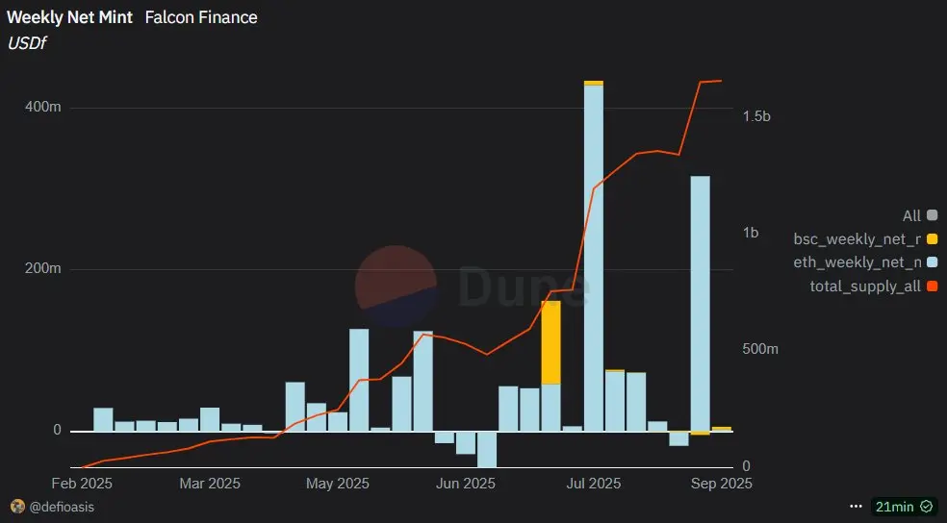Image resolution: width=947 pixels, height=523 pixels.
Task: Toggle the total_supply_all legend series
Action: [x=873, y=286]
